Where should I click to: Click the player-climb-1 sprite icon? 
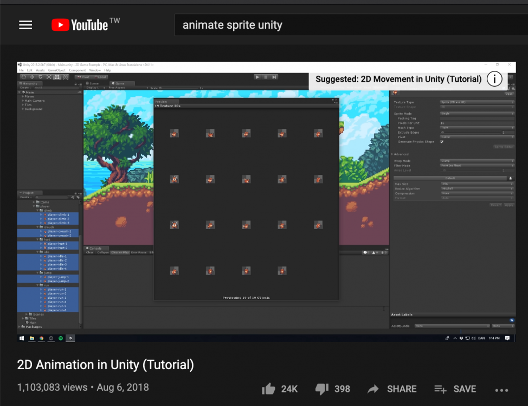click(45, 214)
